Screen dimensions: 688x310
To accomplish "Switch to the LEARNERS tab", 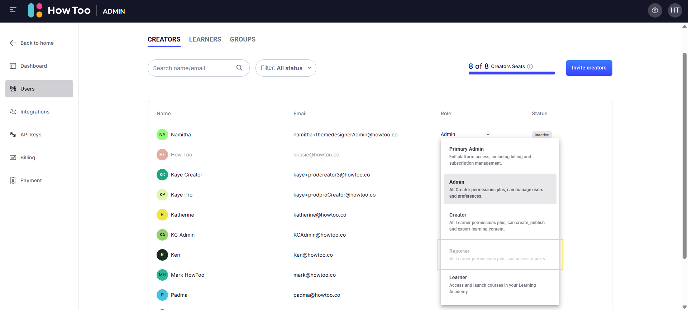I will (x=205, y=39).
